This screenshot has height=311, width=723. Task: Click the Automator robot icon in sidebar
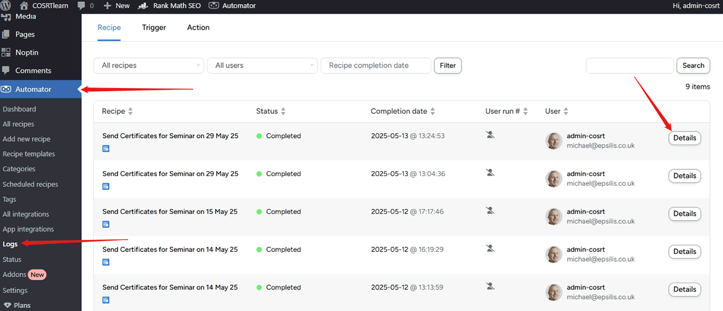coord(6,89)
